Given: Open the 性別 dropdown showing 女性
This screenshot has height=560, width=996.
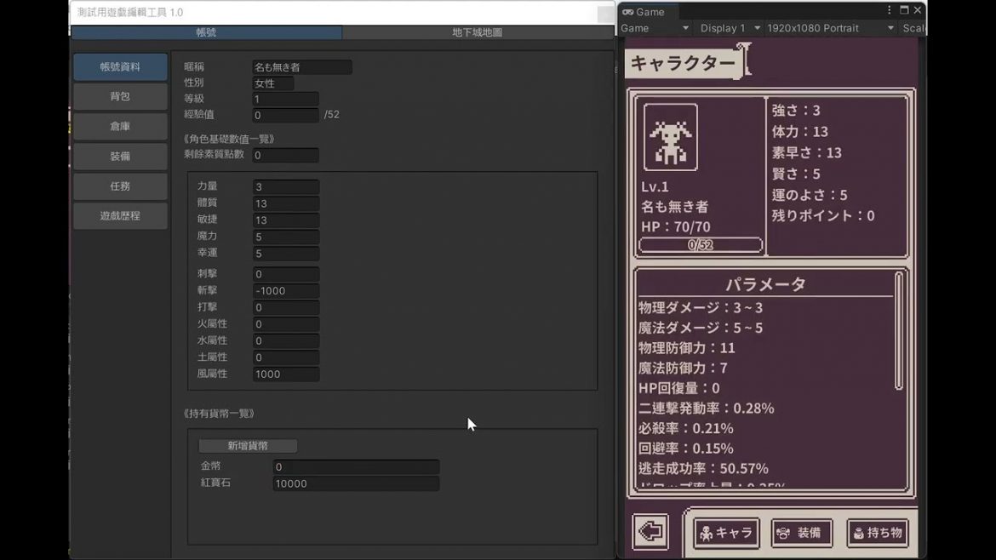Looking at the screenshot, I should click(272, 83).
